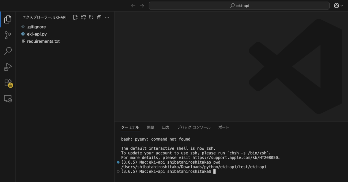Open the Copilot icon in the title bar
This screenshot has height=182, width=348.
[x=336, y=6]
